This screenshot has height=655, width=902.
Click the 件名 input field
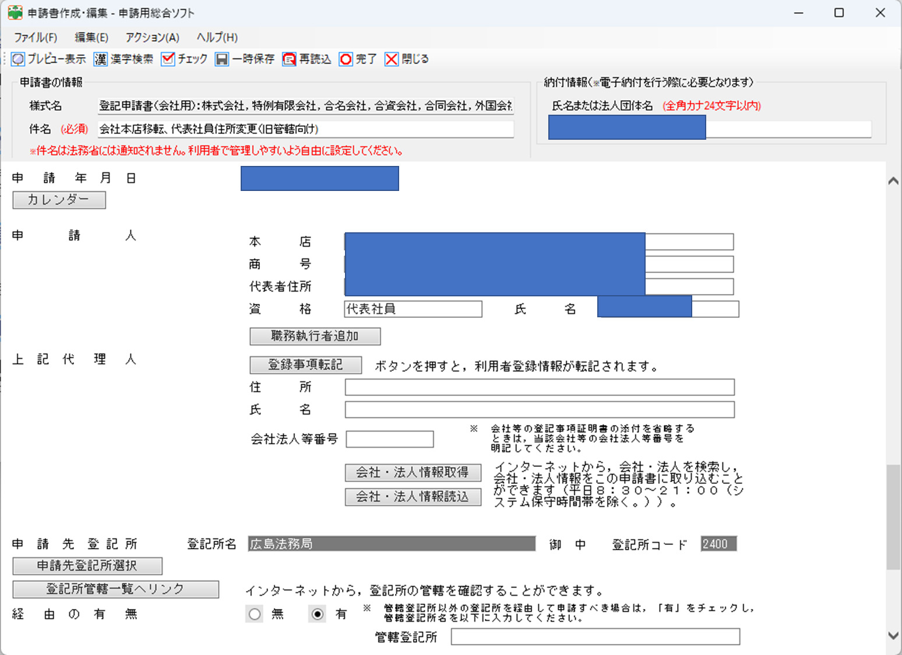click(x=306, y=129)
